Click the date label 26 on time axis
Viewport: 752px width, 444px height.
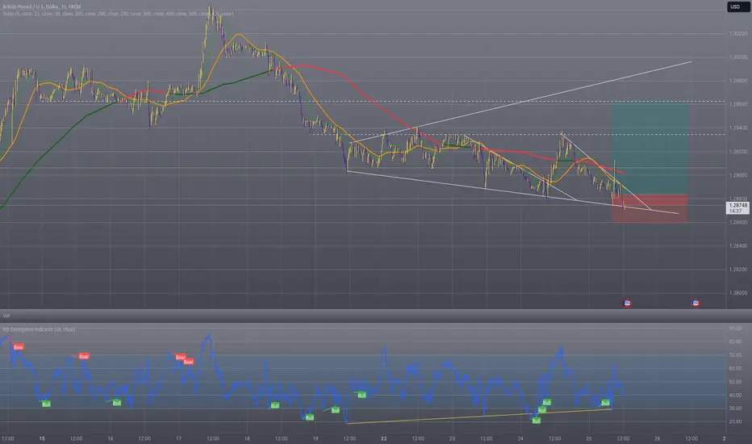(x=658, y=438)
